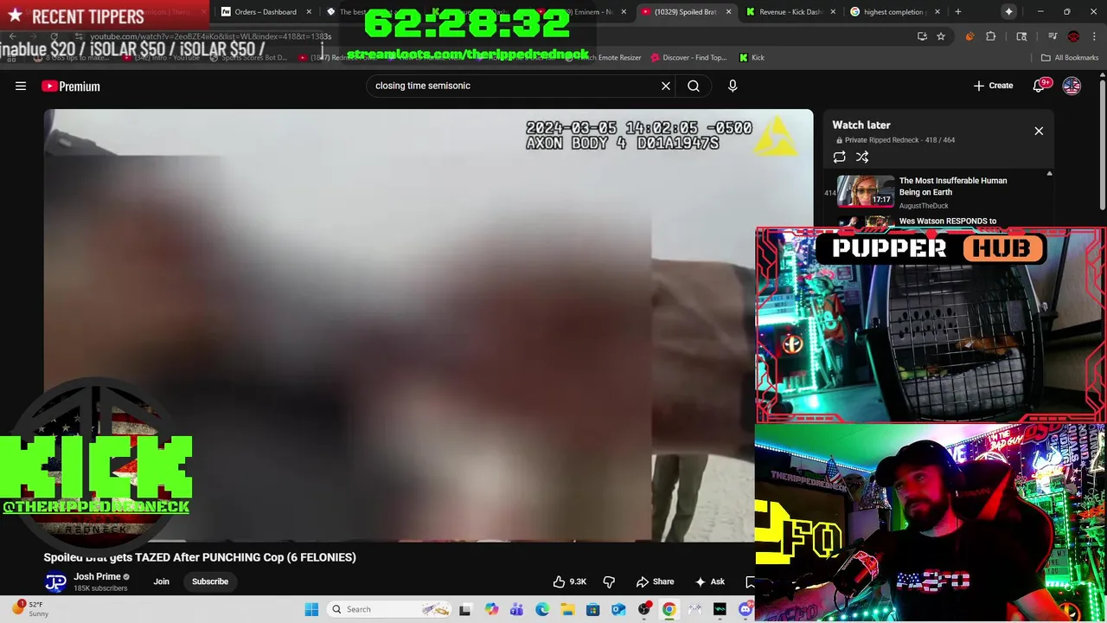This screenshot has height=623, width=1107.
Task: Open Gemini sparkle button in Chrome tab strip
Action: tap(1009, 11)
